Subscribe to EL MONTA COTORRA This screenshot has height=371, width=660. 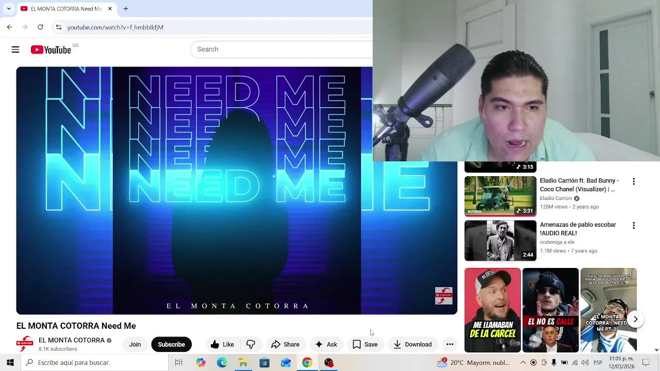click(x=171, y=345)
